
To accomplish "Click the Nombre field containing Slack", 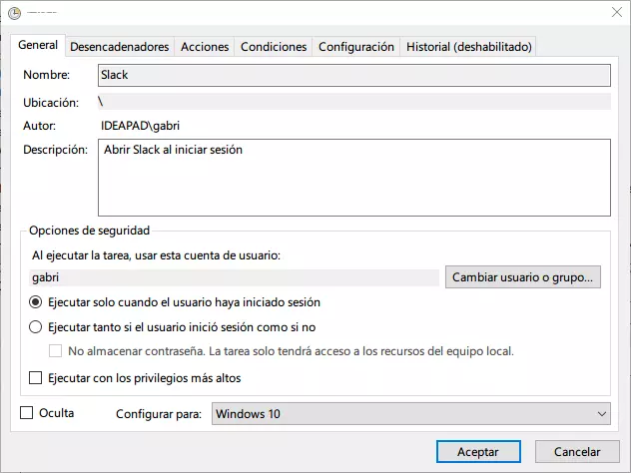I will (353, 75).
